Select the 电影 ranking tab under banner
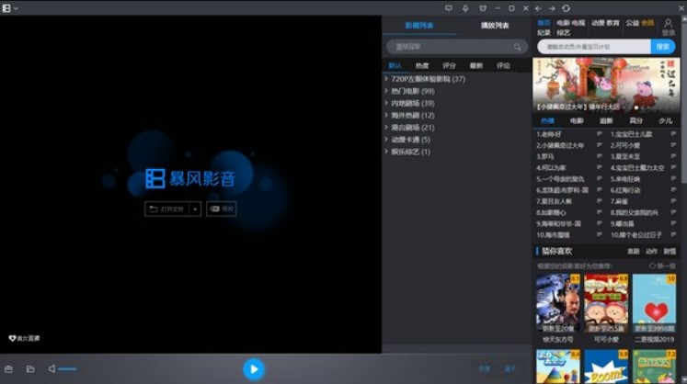 (x=577, y=121)
